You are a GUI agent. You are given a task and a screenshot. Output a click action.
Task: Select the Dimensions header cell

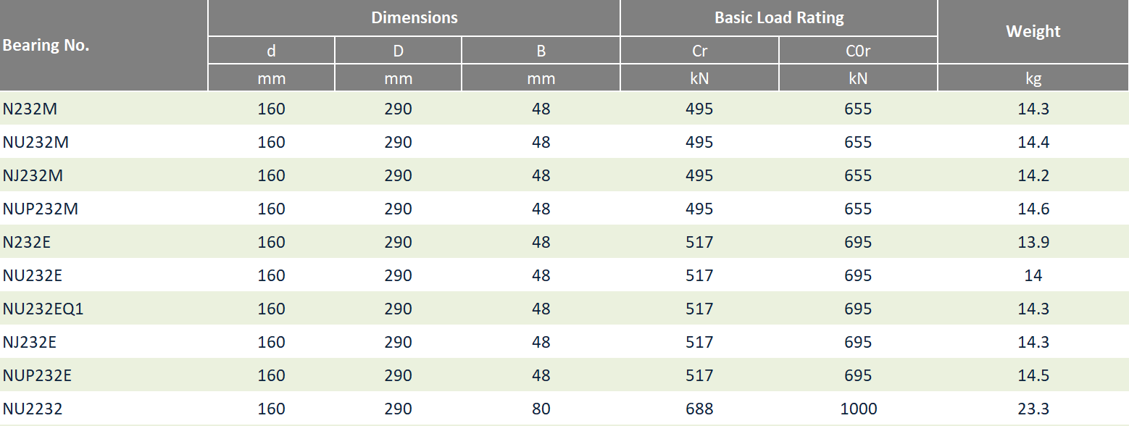(x=414, y=17)
